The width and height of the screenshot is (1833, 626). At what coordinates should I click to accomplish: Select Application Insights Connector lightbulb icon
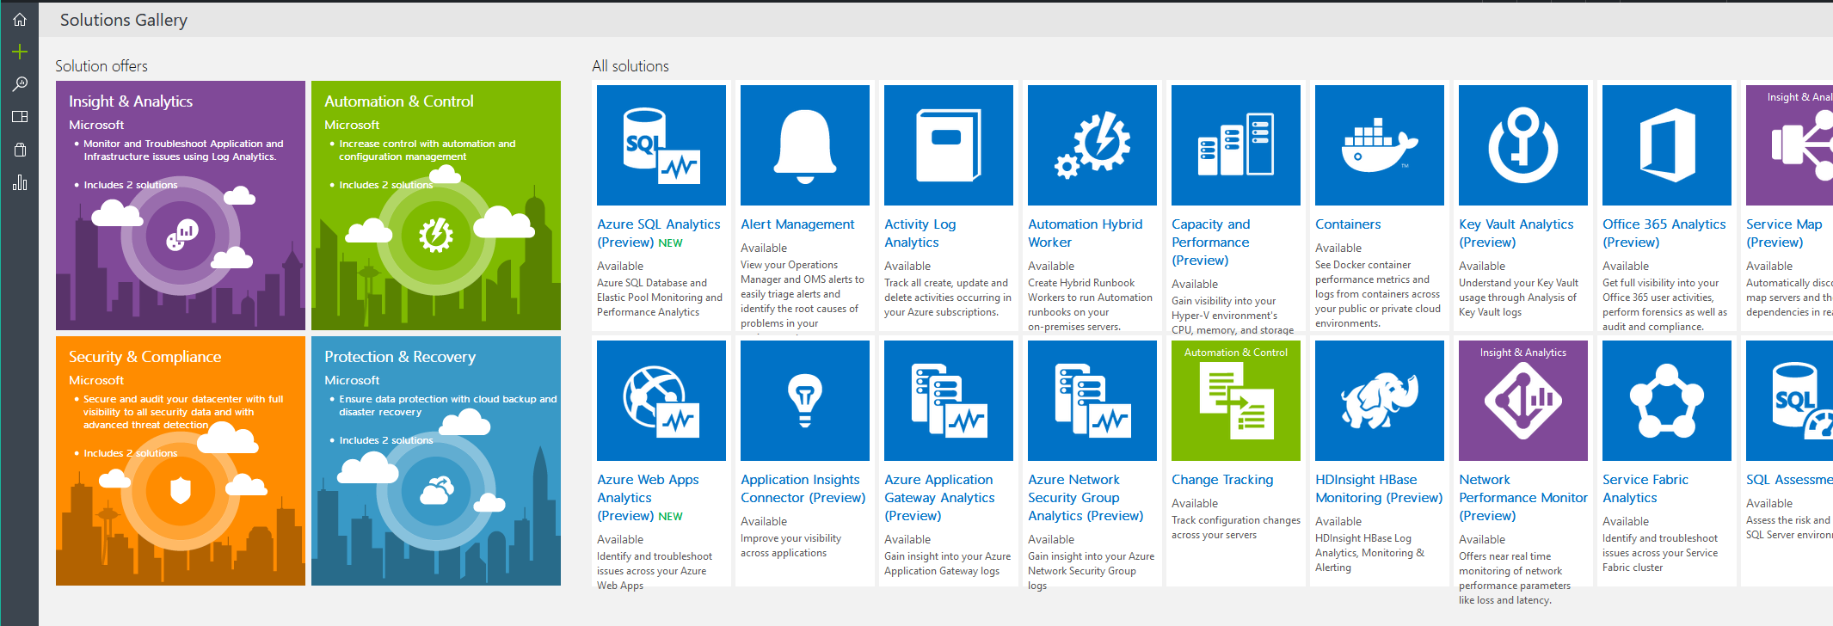coord(805,401)
